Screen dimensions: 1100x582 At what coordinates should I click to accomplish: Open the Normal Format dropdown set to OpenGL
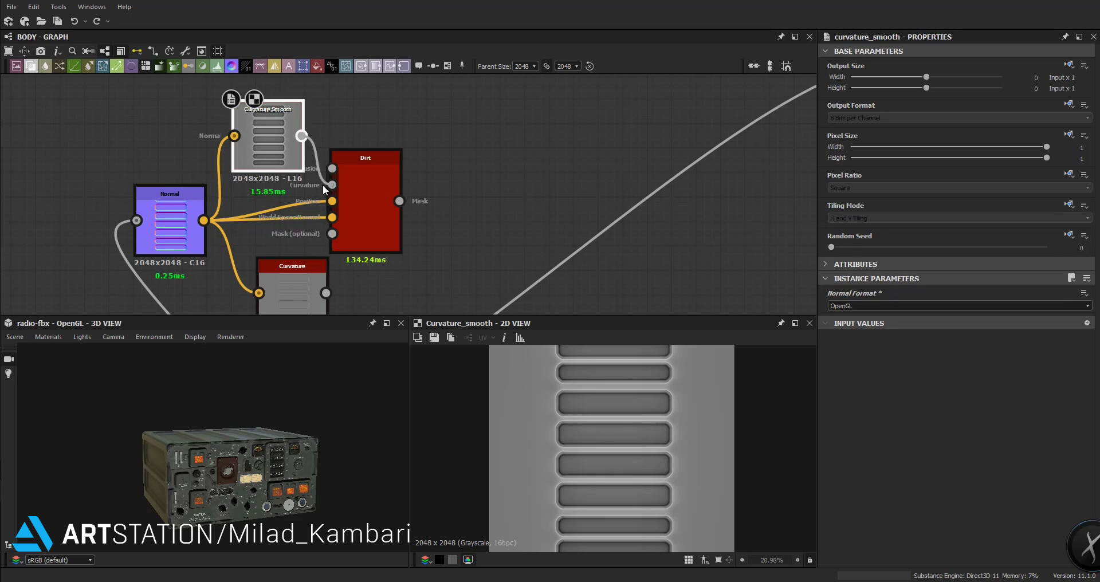958,305
